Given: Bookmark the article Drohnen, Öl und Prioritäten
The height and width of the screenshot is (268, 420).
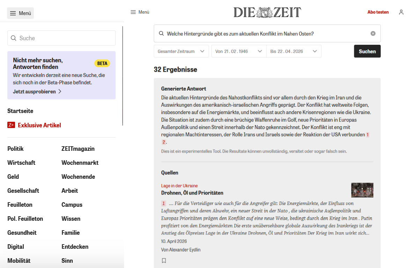Looking at the screenshot, I should [x=164, y=260].
